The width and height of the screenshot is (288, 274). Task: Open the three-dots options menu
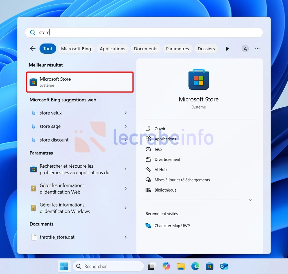pos(257,49)
